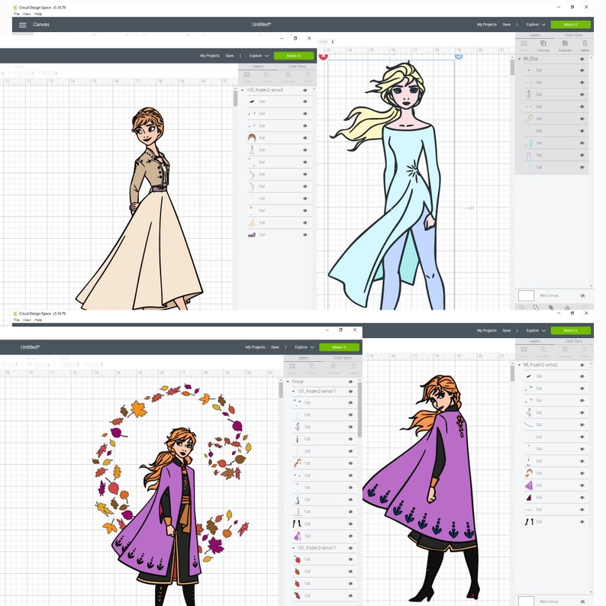The height and width of the screenshot is (606, 606).
Task: Open the File menu in the Elsa window
Action: [16, 14]
